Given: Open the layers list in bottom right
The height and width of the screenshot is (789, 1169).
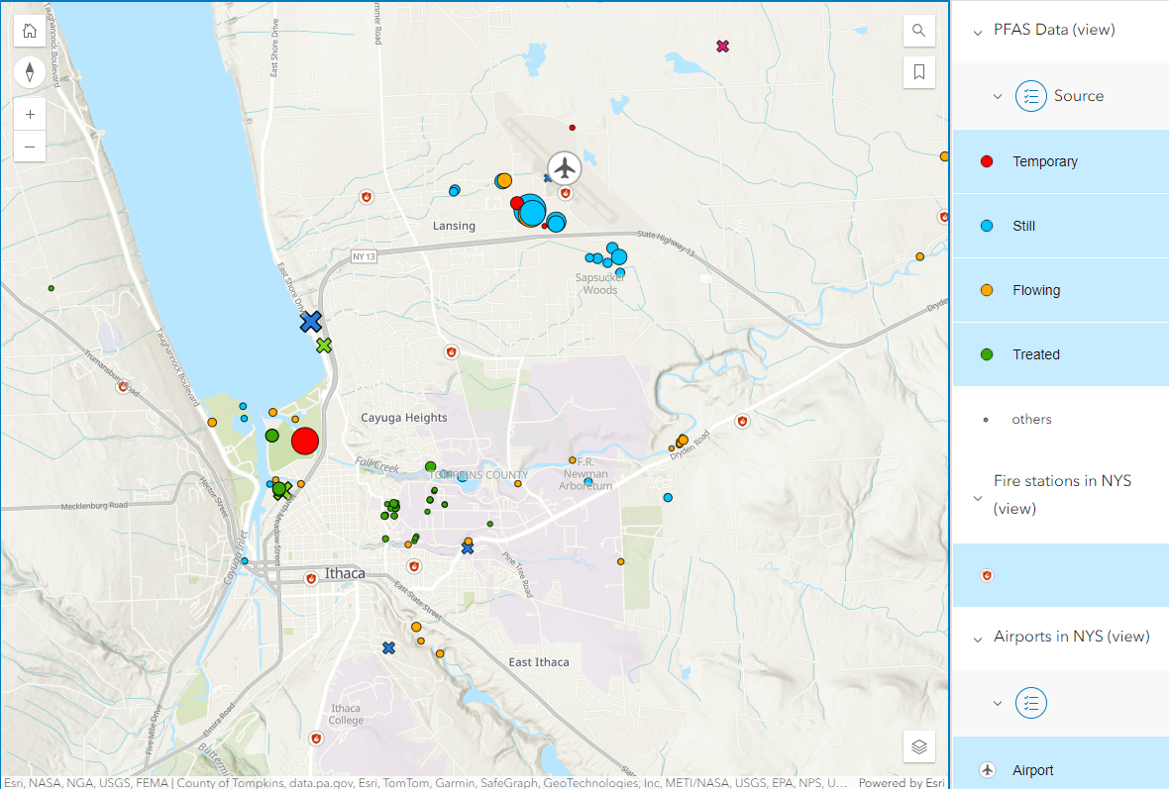Looking at the screenshot, I should coord(918,746).
